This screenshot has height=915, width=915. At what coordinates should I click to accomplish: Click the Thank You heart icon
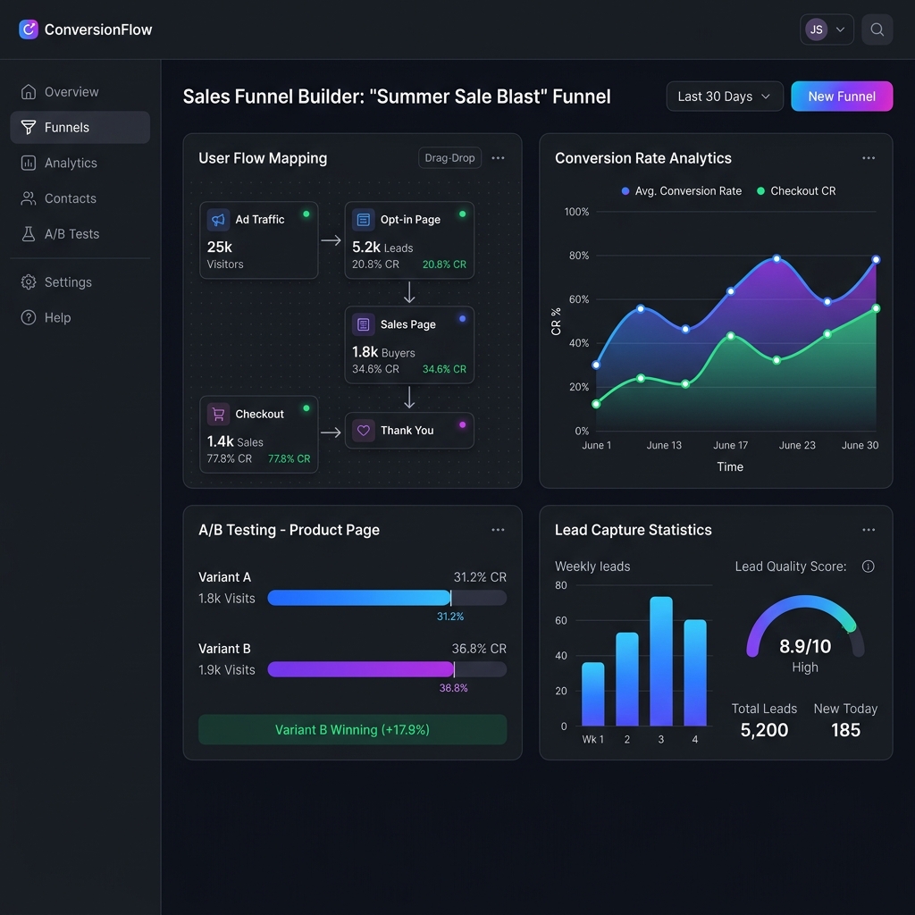click(x=363, y=431)
